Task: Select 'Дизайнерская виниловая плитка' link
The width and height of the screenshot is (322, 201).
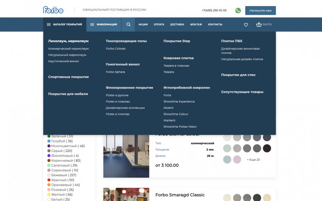Action: (x=240, y=51)
